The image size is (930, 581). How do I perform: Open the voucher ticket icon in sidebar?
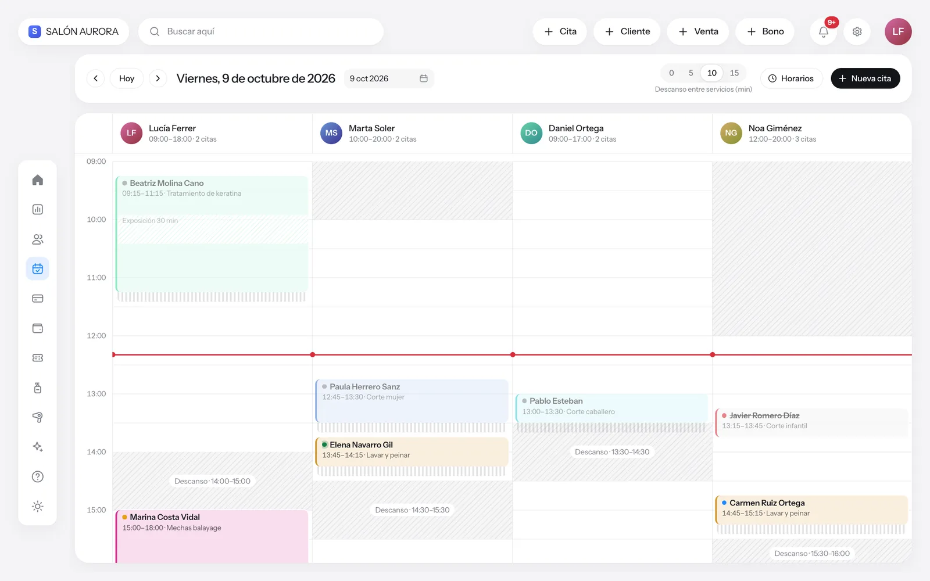pyautogui.click(x=38, y=358)
